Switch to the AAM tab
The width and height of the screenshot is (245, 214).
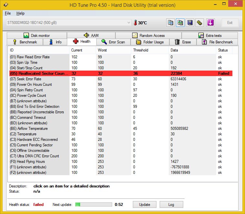click(x=91, y=35)
